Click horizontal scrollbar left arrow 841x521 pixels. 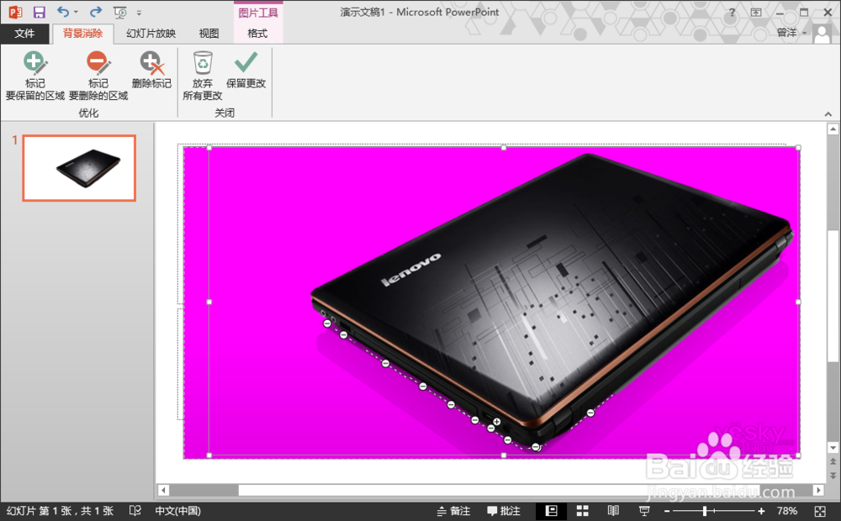coord(164,490)
